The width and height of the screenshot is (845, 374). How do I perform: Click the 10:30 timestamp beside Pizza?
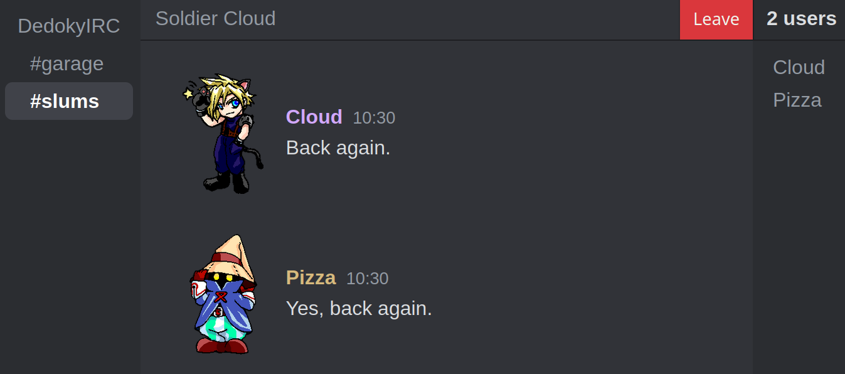click(368, 278)
